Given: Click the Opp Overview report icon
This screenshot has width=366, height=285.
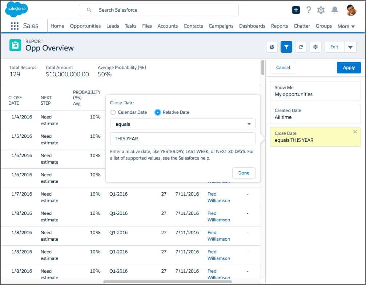Looking at the screenshot, I should 15,45.
